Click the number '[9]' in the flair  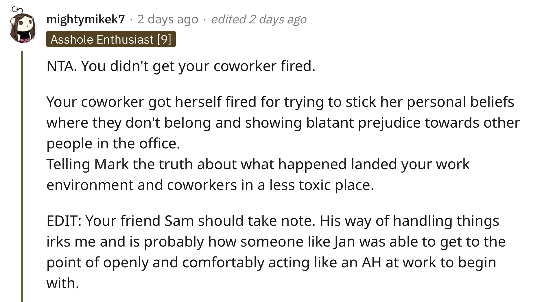tap(164, 39)
